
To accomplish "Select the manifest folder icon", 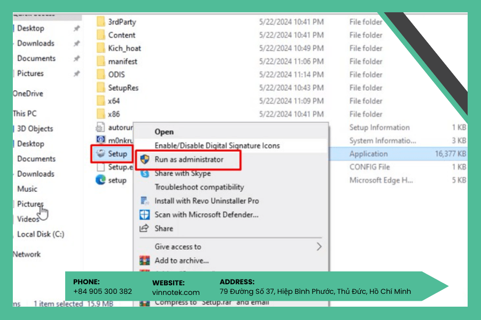I will pyautogui.click(x=100, y=61).
